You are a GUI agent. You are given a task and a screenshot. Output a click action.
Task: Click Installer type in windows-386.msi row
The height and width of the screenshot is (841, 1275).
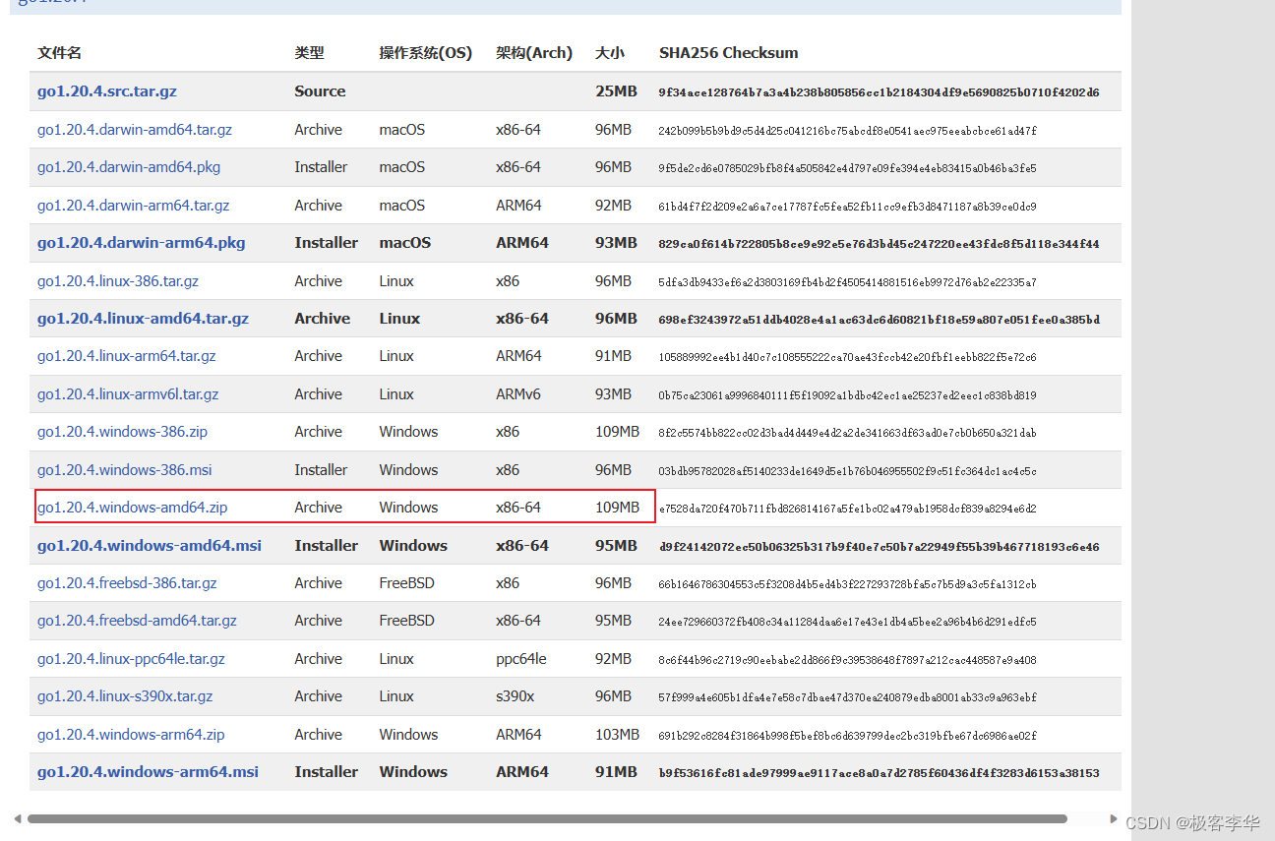point(321,470)
